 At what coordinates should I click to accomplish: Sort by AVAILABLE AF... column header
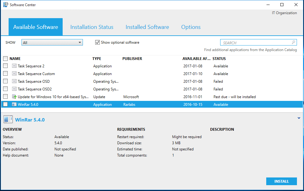[197, 59]
